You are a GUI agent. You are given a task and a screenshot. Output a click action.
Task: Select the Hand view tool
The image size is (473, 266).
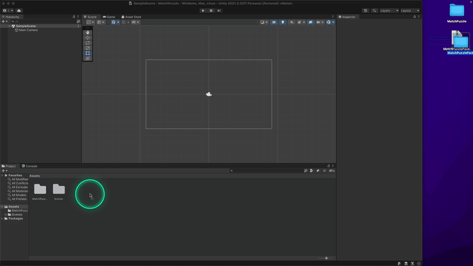click(x=88, y=33)
